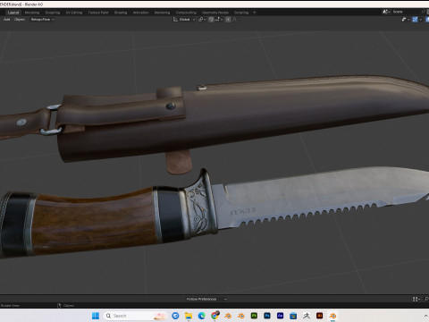Viewport: 429px width, 322px height.
Task: Open the transform pivot point dropdown
Action: (x=202, y=20)
